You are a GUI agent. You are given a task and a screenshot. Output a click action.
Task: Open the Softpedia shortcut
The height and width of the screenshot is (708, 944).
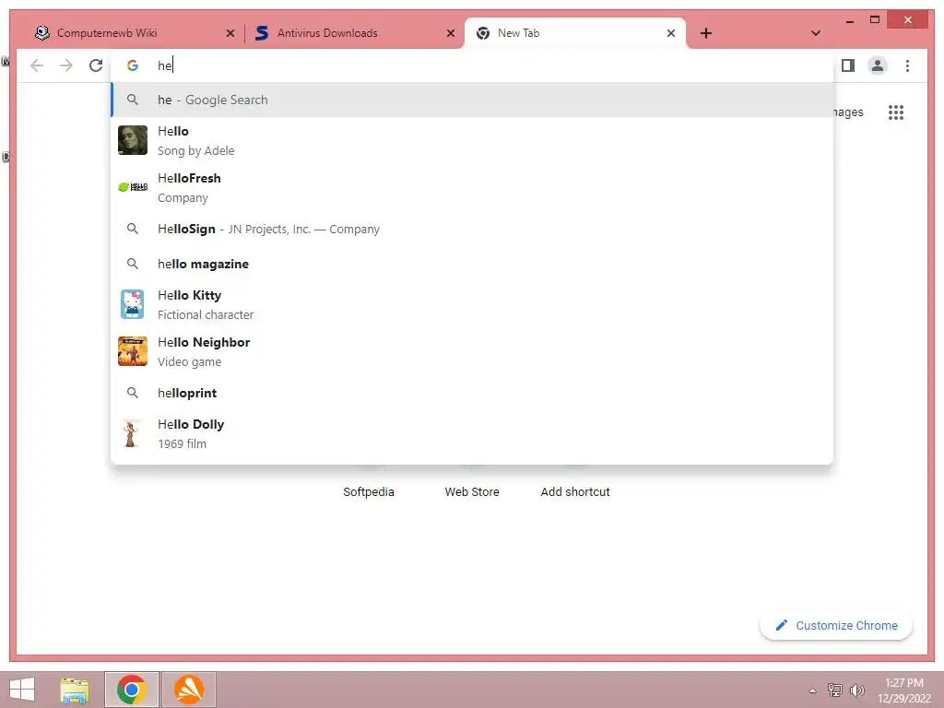tap(369, 491)
